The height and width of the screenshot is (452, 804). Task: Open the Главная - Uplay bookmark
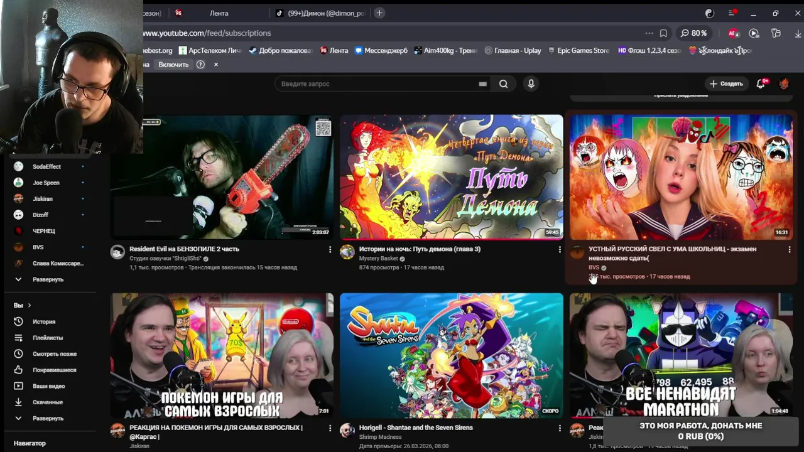pos(513,50)
